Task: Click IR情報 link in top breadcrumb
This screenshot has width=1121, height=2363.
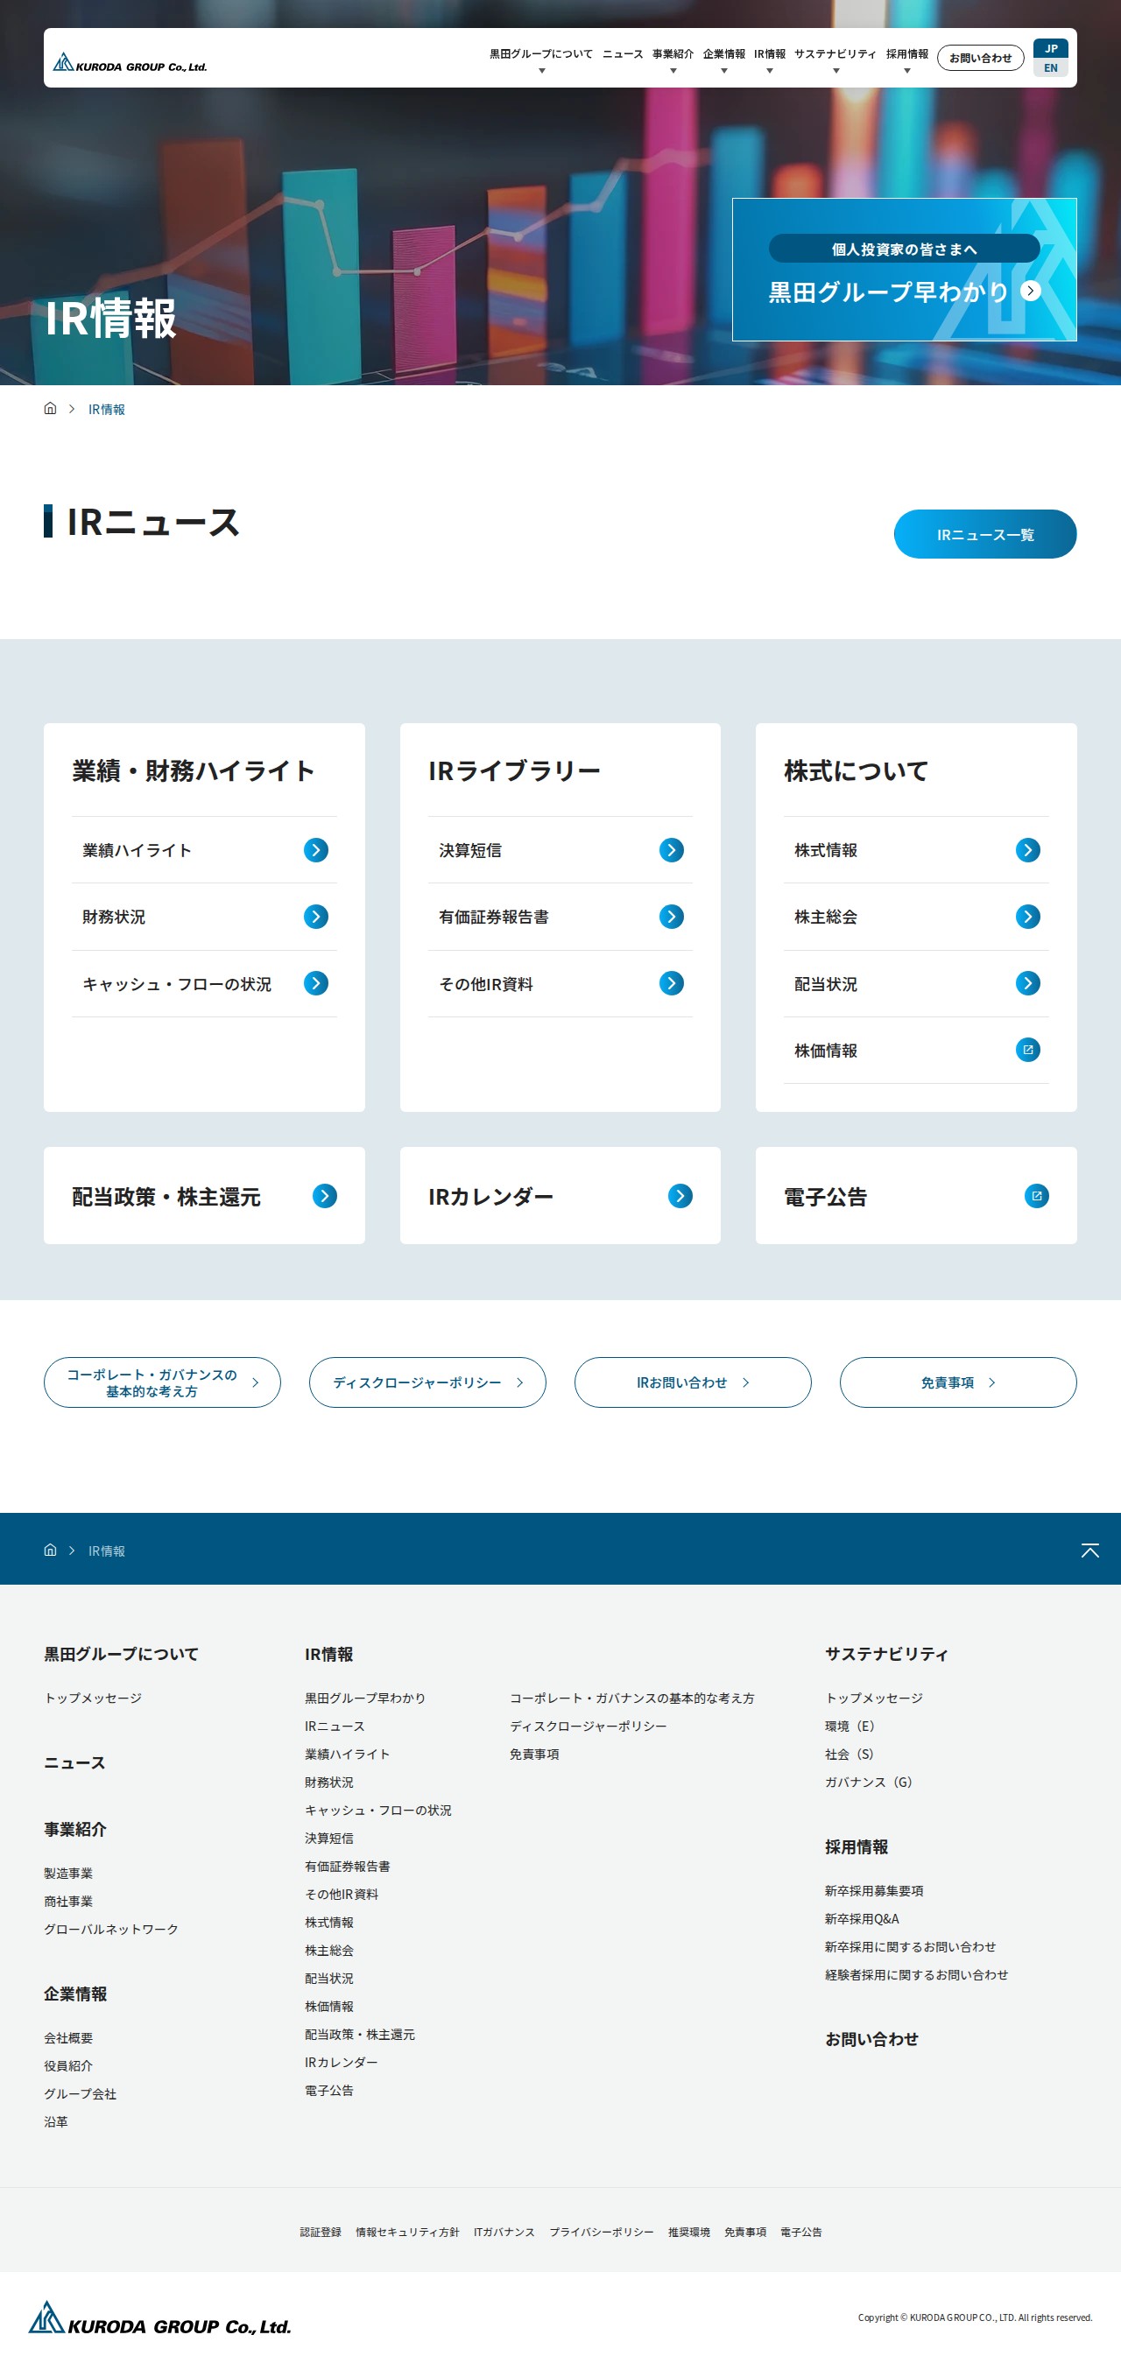Action: (x=107, y=409)
